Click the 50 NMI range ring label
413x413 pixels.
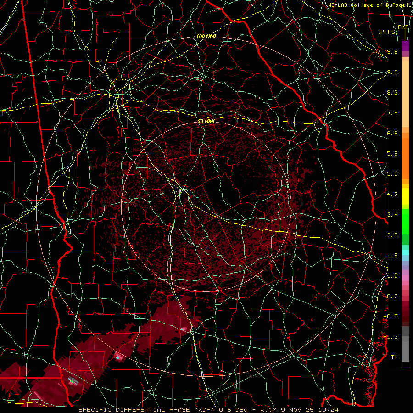(206, 122)
